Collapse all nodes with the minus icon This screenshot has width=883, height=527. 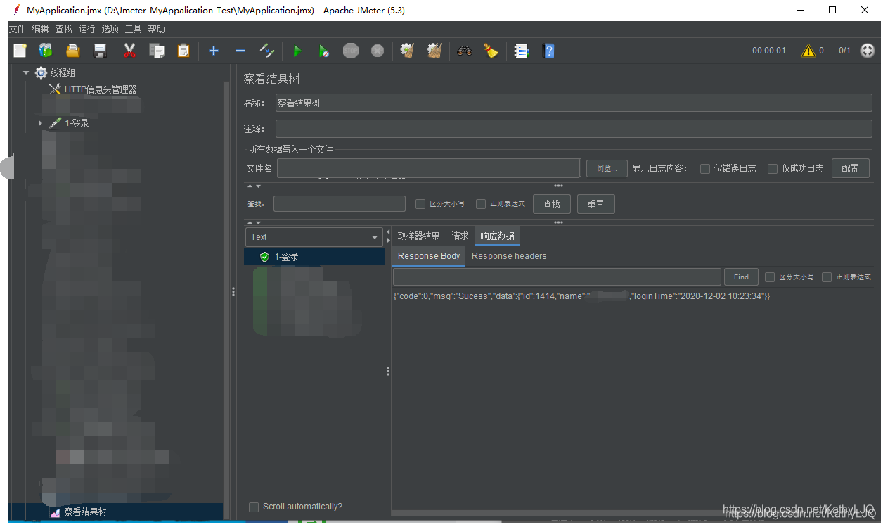(240, 51)
